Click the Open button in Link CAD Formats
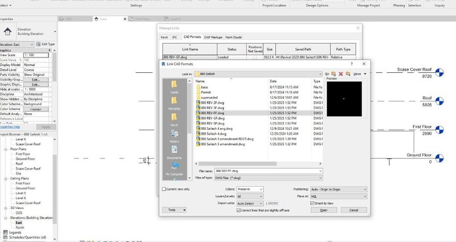Screen dimensions: 456x242 tap(324, 210)
